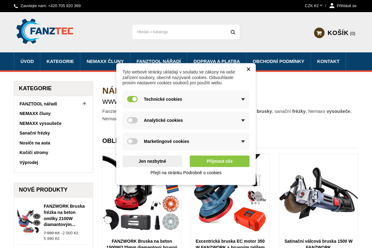Expand the Marketingové cookies details arrow
Image resolution: width=372 pixels, height=248 pixels.
pyautogui.click(x=243, y=141)
